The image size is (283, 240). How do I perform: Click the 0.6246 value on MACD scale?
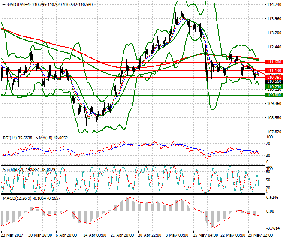(273, 198)
